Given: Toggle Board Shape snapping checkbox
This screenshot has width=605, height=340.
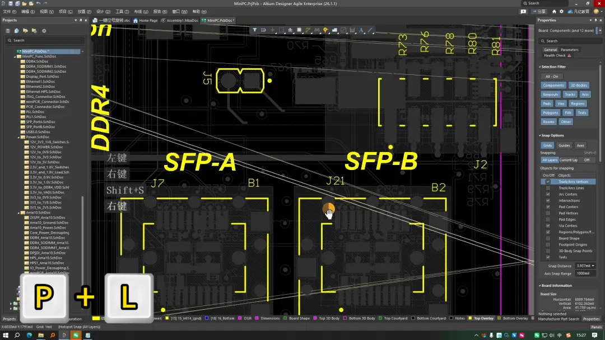Looking at the screenshot, I should (x=548, y=238).
